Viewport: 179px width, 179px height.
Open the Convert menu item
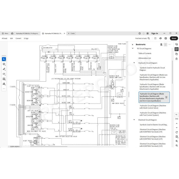click(18, 38)
